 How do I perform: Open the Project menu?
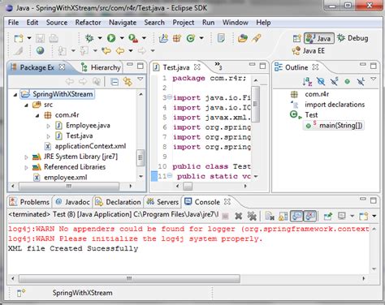(184, 23)
